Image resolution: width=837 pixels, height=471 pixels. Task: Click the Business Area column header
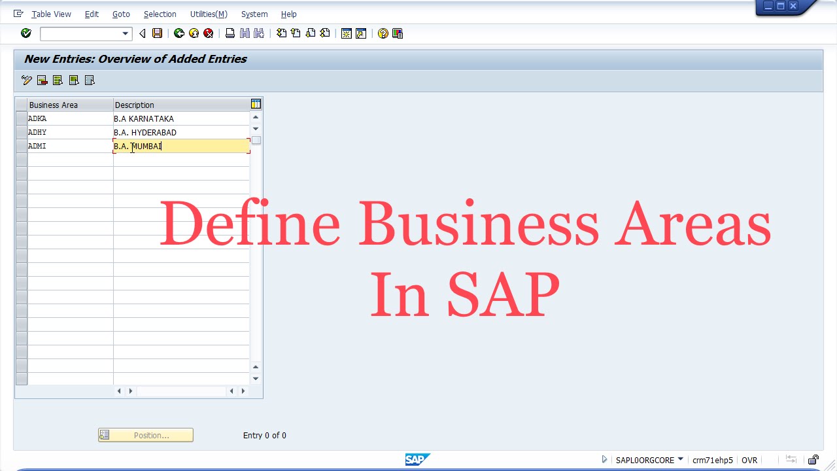70,105
